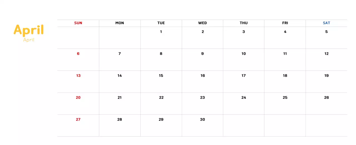
Task: Select Sunday April 20
Action: (78, 97)
